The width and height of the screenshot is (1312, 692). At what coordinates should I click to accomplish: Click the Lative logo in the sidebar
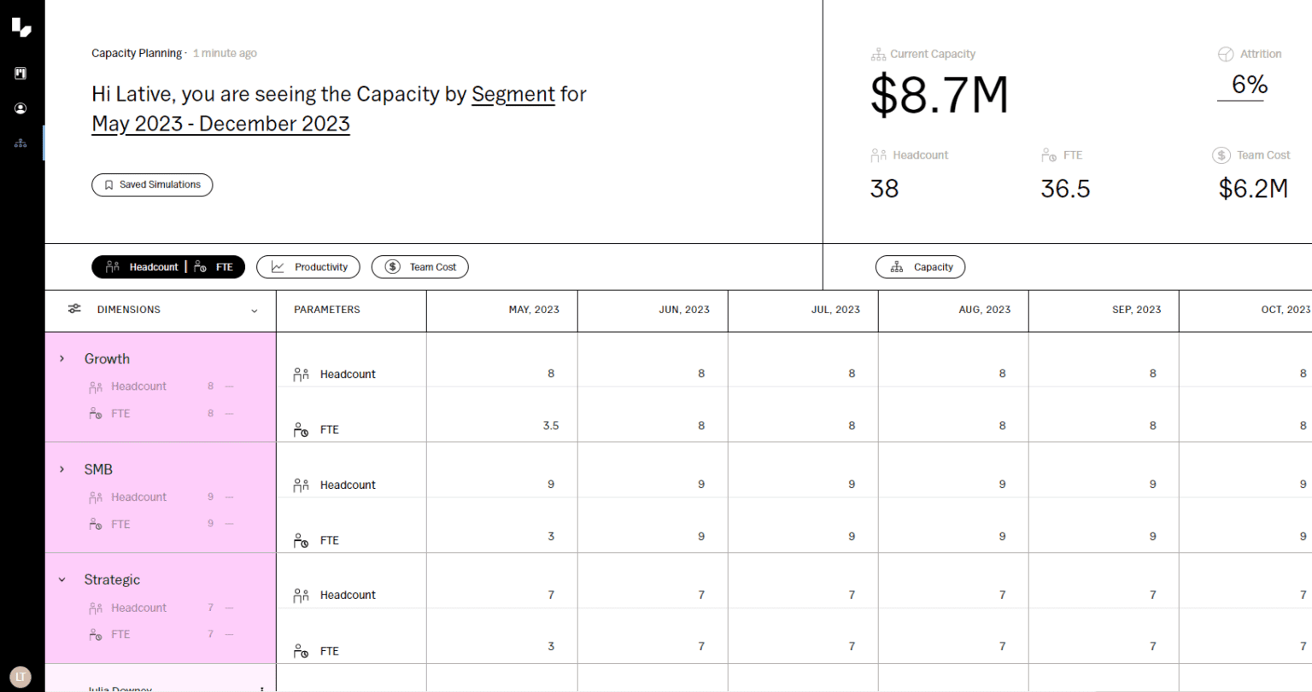20,26
